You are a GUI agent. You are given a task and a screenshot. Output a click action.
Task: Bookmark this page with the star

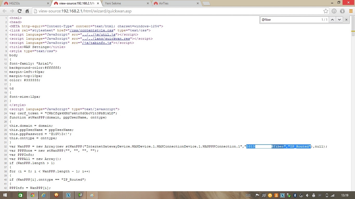click(326, 11)
